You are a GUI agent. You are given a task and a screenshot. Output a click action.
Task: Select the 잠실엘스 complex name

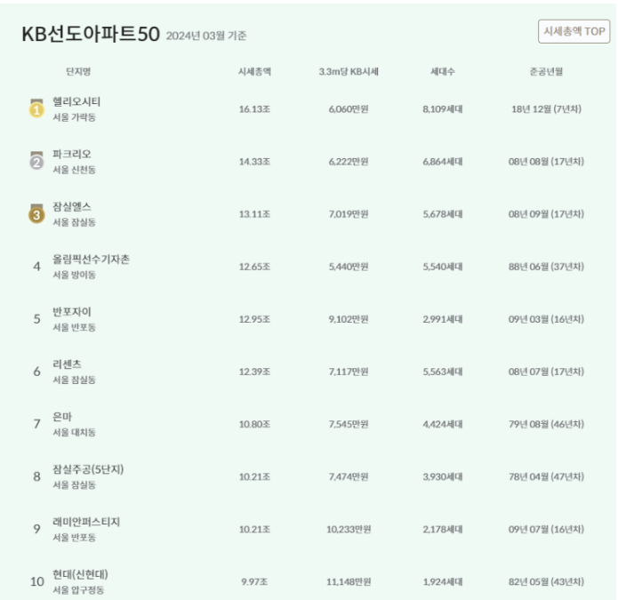[x=72, y=207]
